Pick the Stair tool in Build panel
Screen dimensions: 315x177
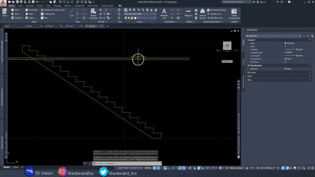(30, 14)
